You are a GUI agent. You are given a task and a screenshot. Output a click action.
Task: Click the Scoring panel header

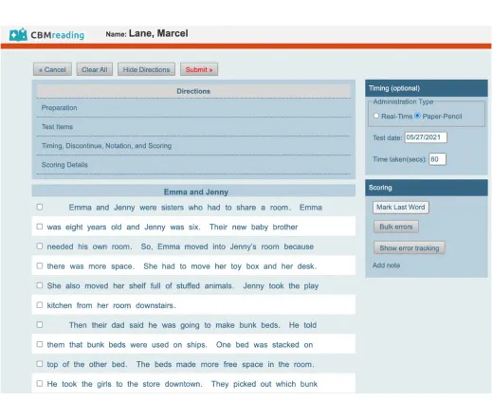(427, 188)
